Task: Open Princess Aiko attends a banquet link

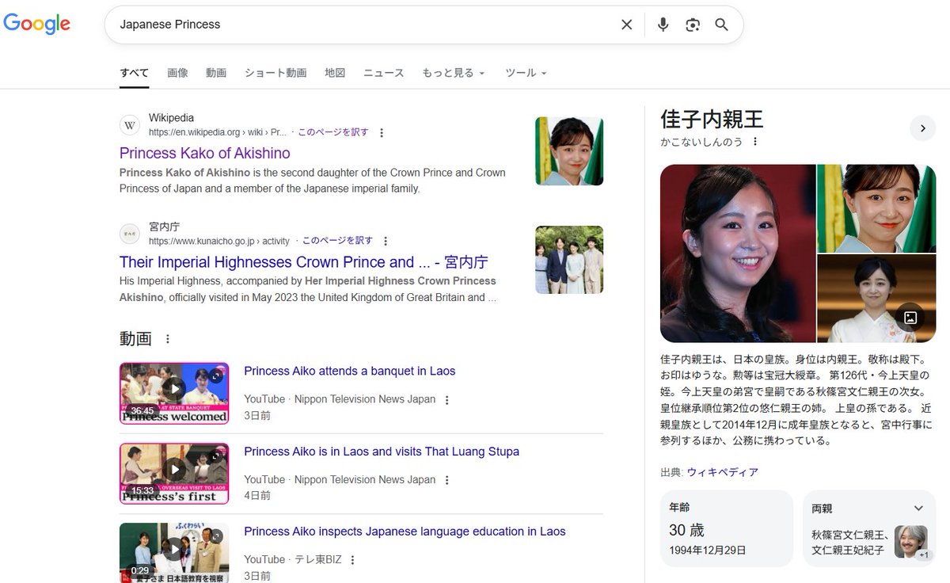Action: pos(350,372)
